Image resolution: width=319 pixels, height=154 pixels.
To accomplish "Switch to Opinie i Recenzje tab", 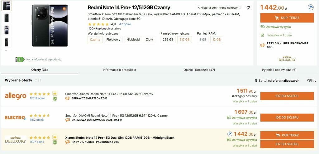I will click(199, 70).
